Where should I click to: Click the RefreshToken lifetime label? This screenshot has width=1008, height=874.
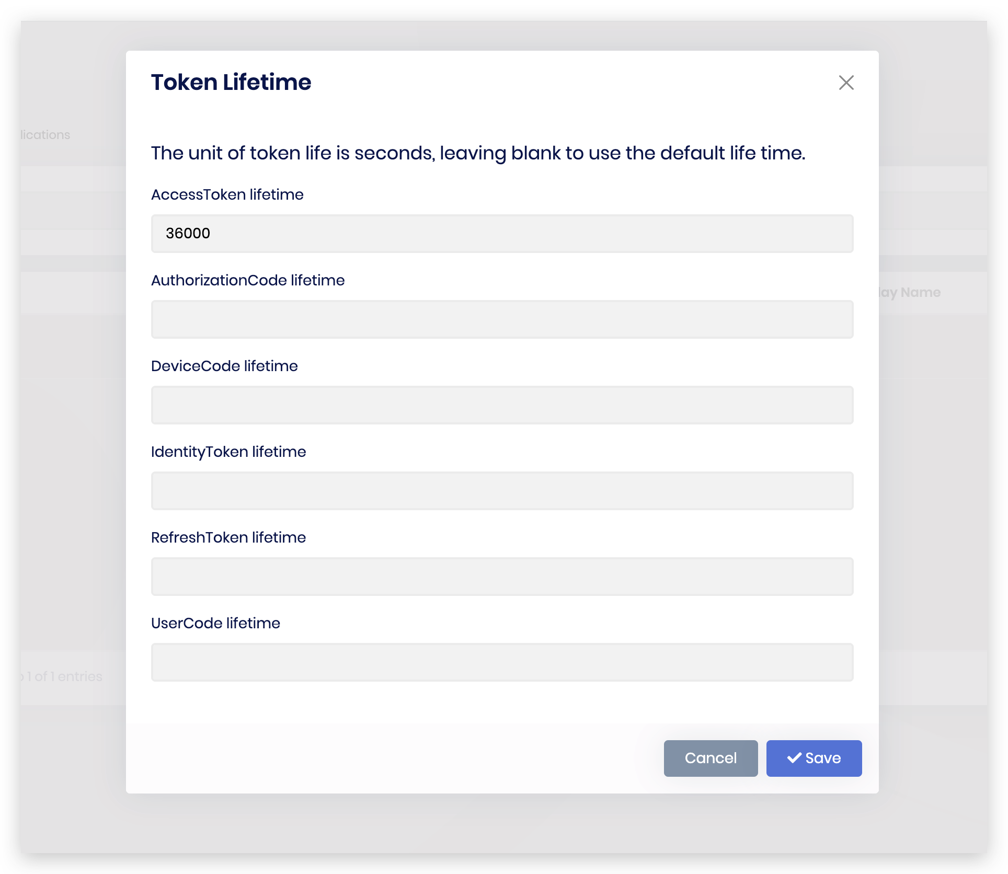click(x=228, y=537)
